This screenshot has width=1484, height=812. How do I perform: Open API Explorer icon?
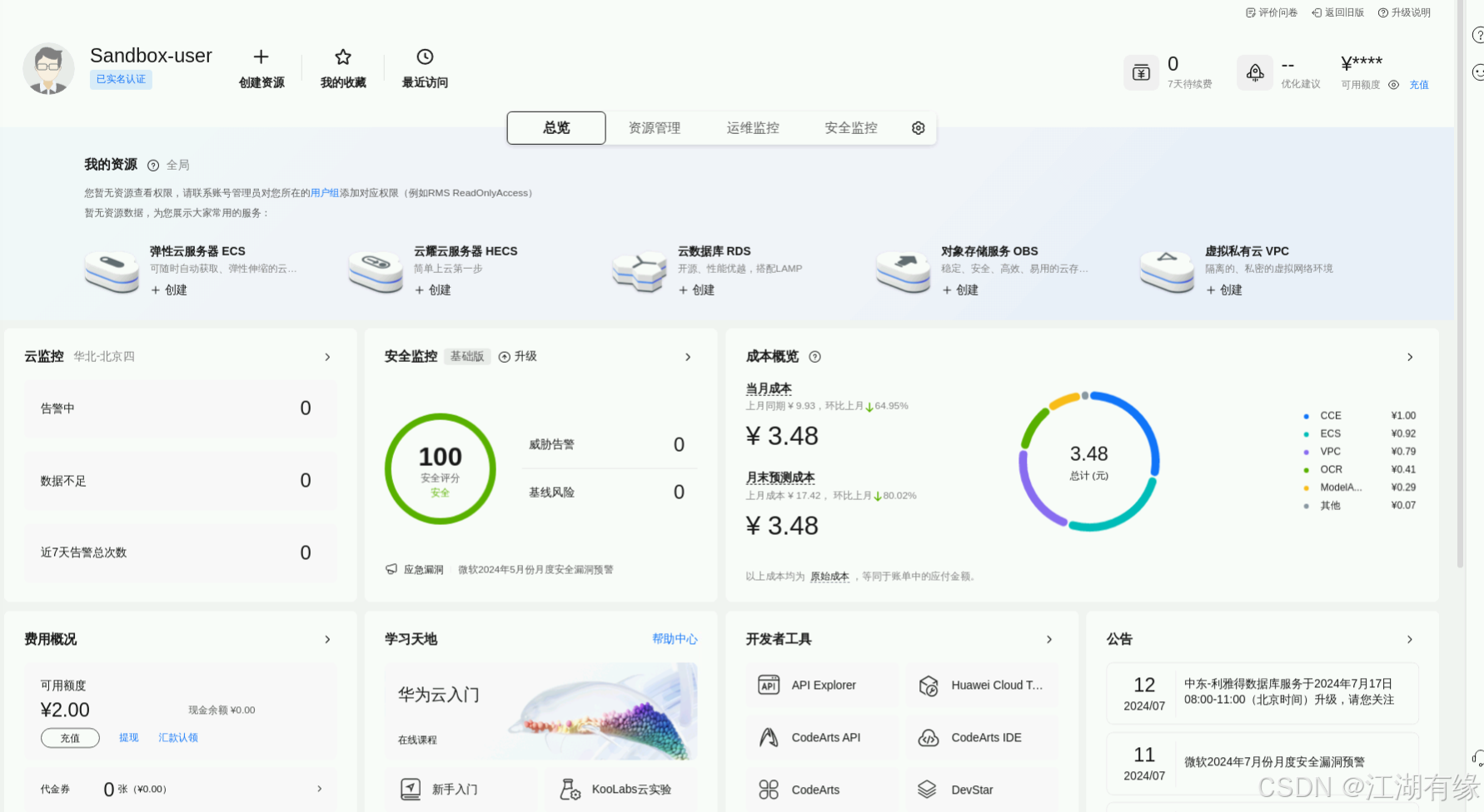point(769,685)
